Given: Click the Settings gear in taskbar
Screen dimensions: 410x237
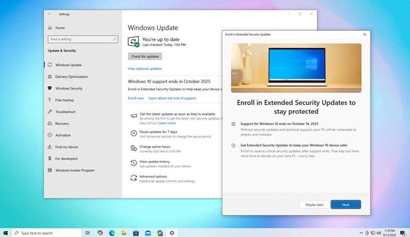Looking at the screenshot, I should 172,233.
